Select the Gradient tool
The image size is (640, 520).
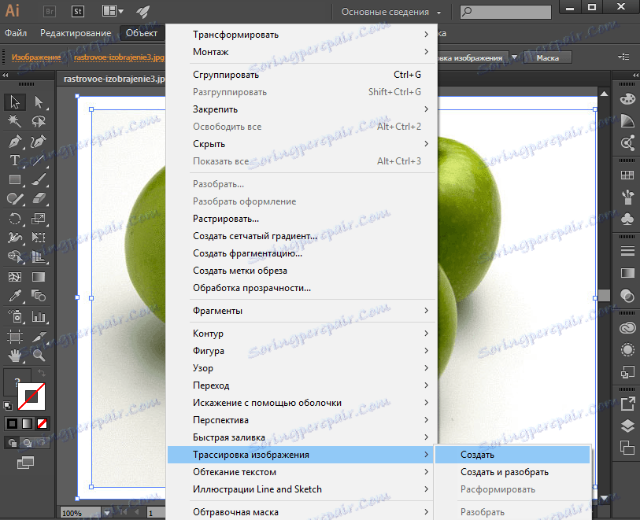39,277
